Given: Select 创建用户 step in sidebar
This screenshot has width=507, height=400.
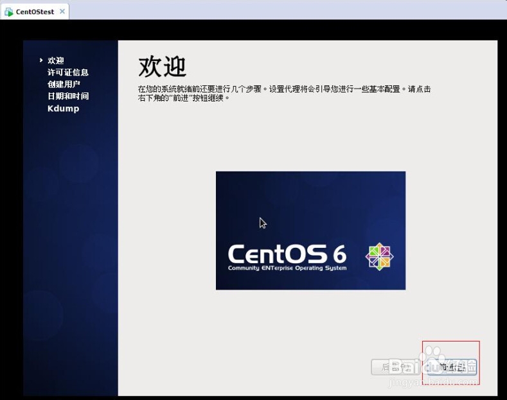Looking at the screenshot, I should tap(64, 84).
